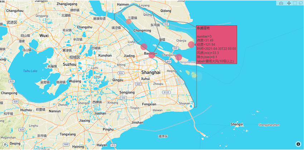The image size is (304, 150).
Task: Click the Taihu Lake label
Action: tap(30, 71)
